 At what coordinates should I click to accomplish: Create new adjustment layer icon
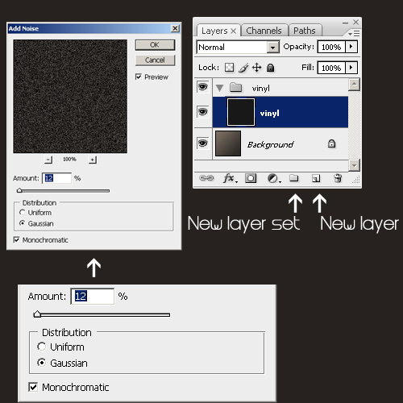click(x=274, y=178)
